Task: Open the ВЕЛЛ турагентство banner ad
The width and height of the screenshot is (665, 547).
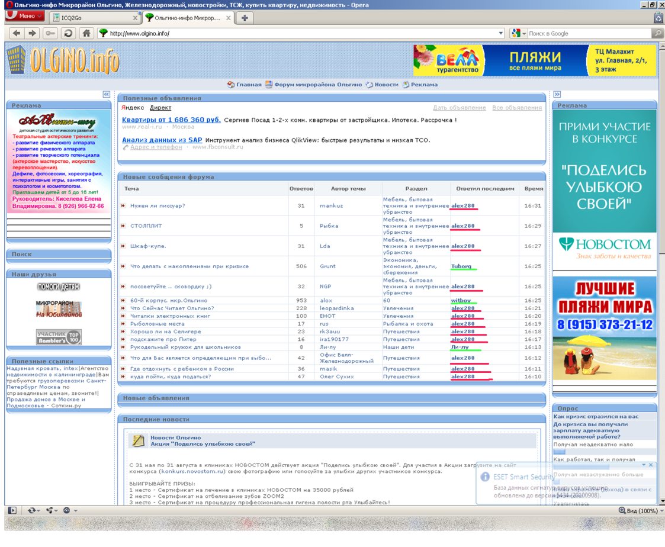Action: click(534, 60)
